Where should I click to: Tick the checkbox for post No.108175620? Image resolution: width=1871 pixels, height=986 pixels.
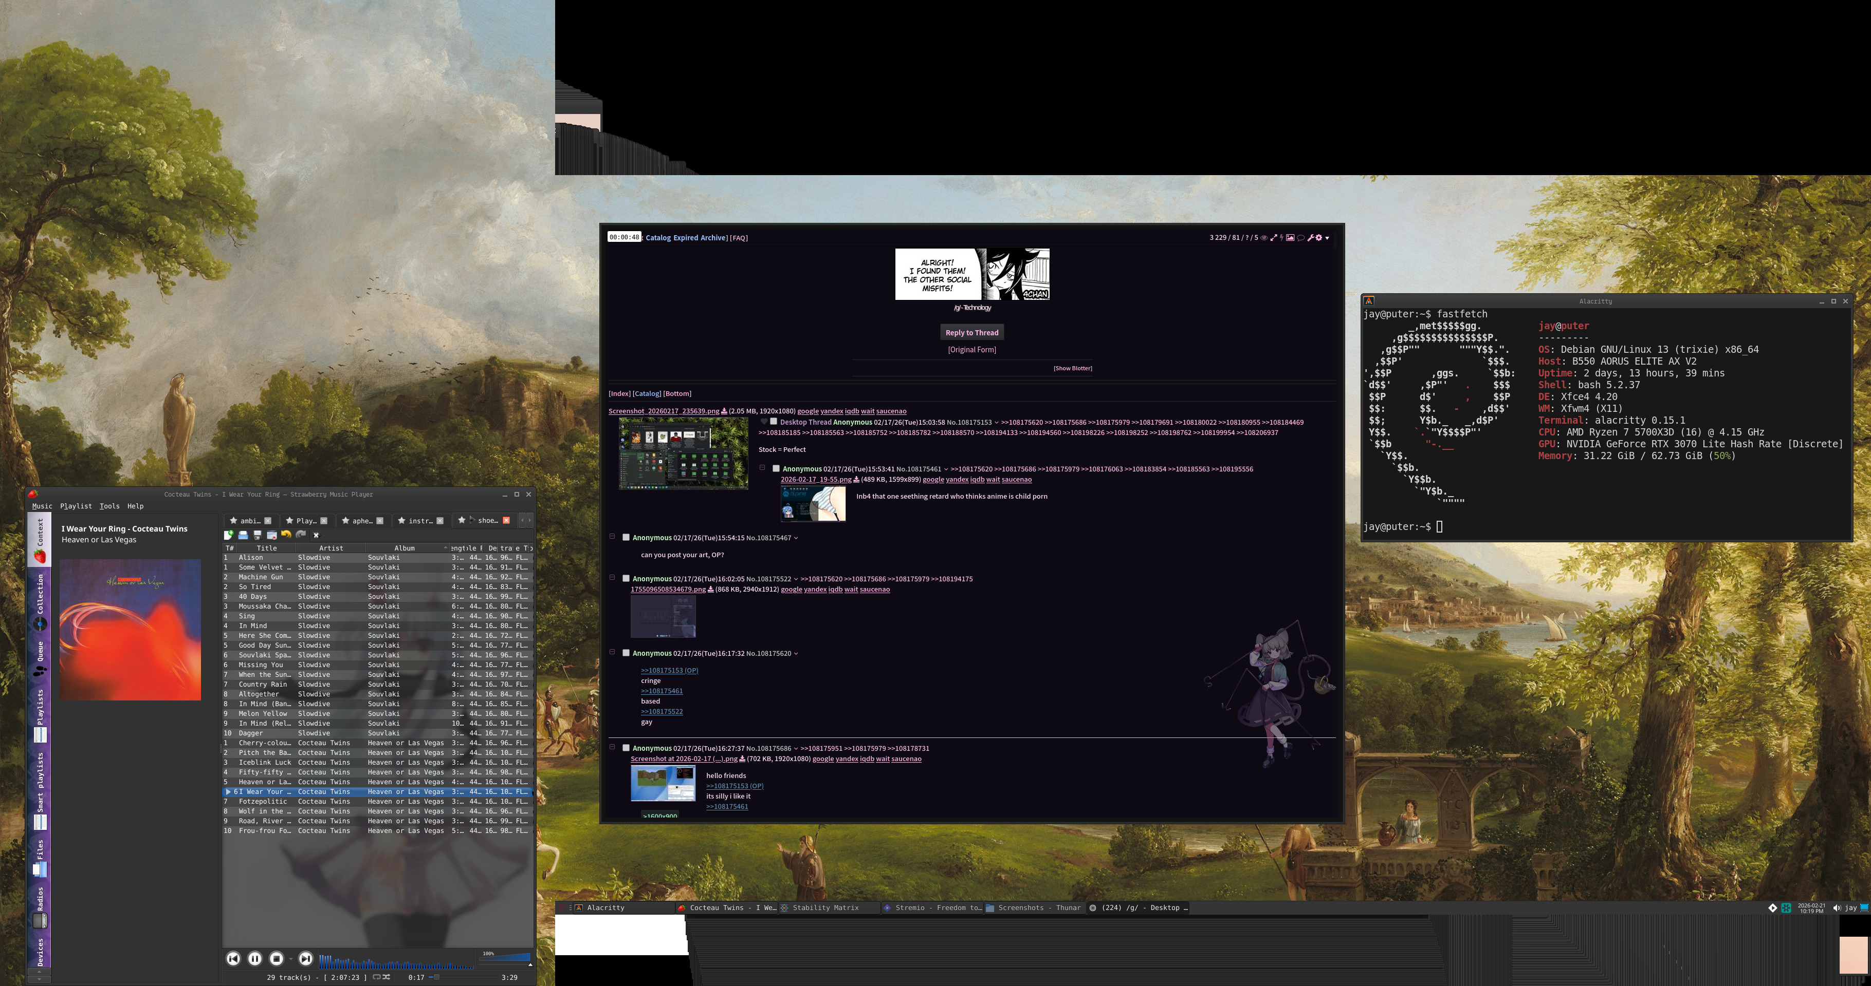coord(626,653)
